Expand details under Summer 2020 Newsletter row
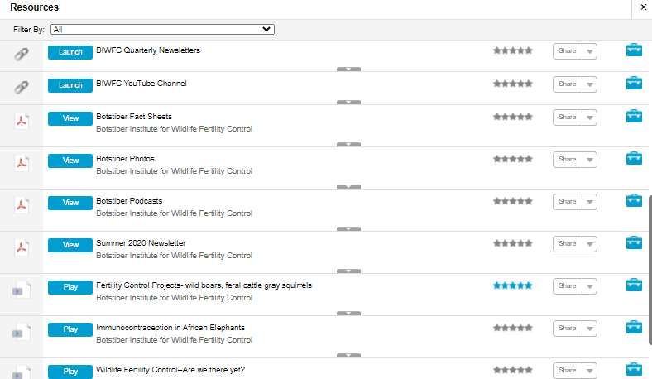Image resolution: width=652 pixels, height=379 pixels. click(348, 271)
